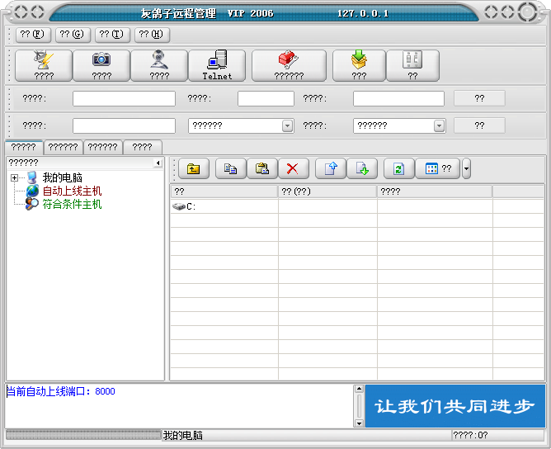Click the copy files icon
The image size is (551, 449).
point(231,168)
